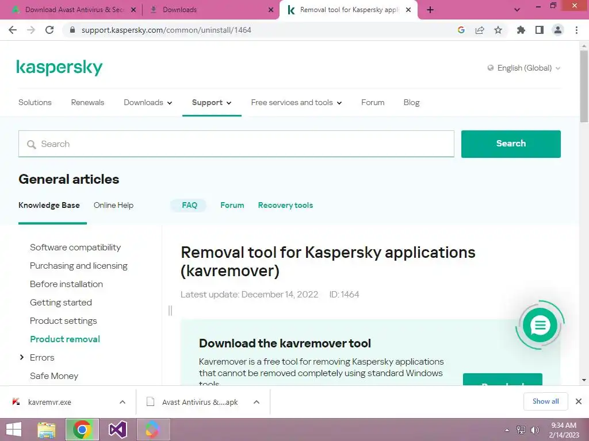View site security padlock info
The width and height of the screenshot is (589, 441).
(72, 30)
